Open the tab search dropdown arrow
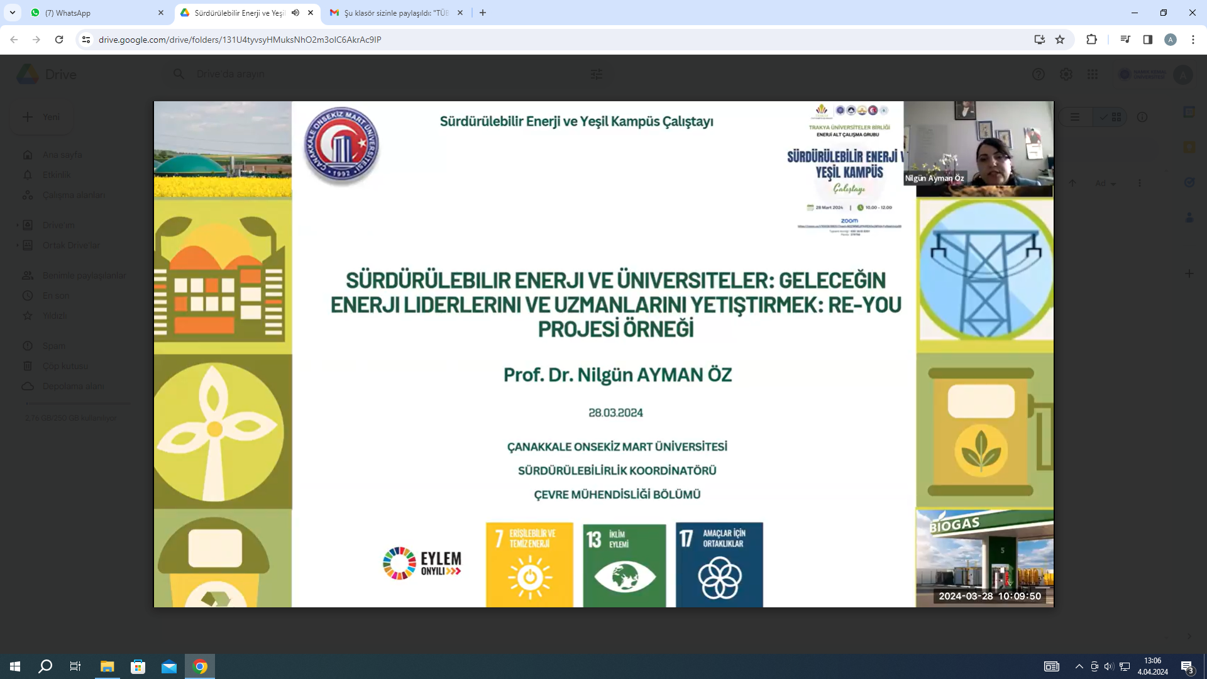Image resolution: width=1207 pixels, height=679 pixels. [x=12, y=13]
